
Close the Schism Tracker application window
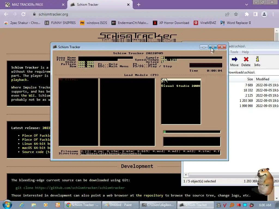coord(222,47)
